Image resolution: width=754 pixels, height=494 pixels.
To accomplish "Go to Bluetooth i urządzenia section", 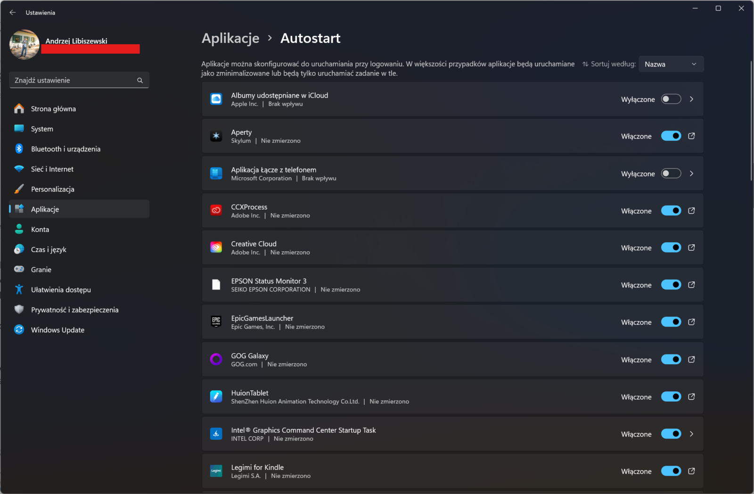I will [x=66, y=149].
